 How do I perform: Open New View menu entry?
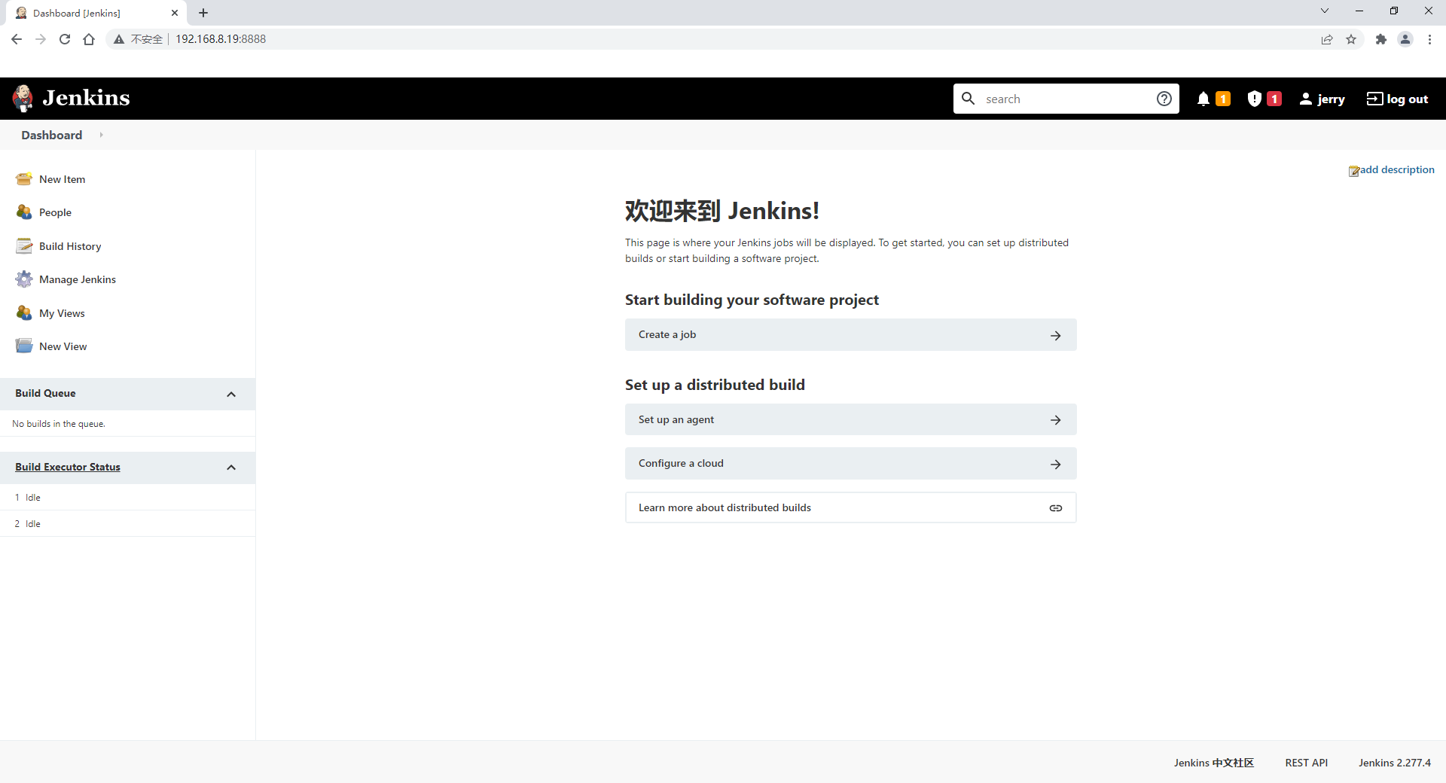tap(63, 346)
